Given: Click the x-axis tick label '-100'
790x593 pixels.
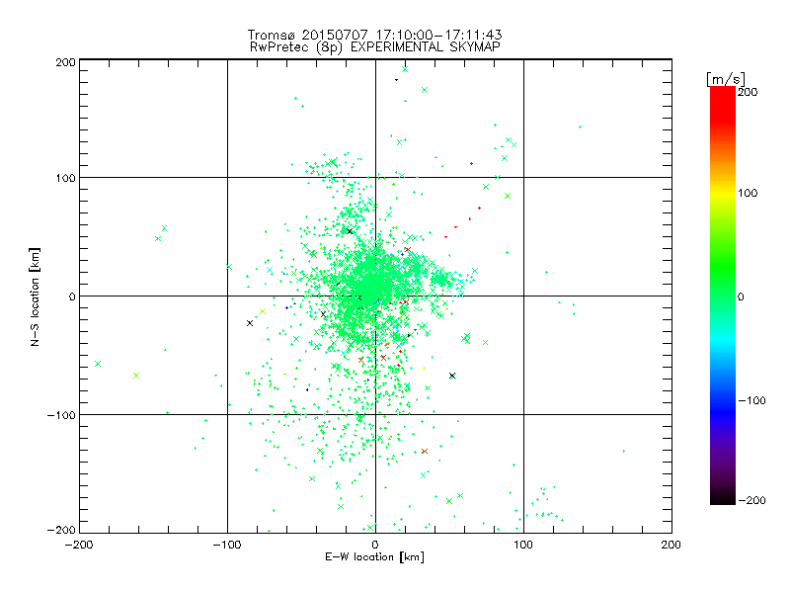Looking at the screenshot, I should [227, 545].
